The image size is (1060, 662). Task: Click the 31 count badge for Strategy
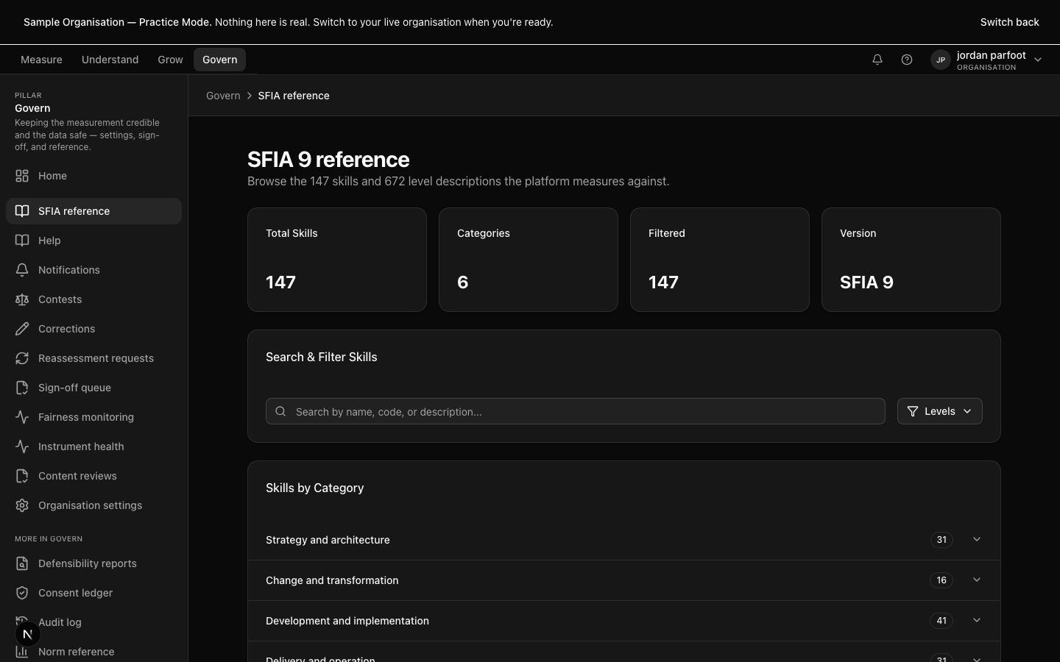(x=941, y=540)
